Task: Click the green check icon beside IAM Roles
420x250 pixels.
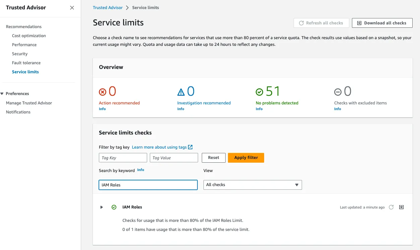Action: tap(114, 207)
